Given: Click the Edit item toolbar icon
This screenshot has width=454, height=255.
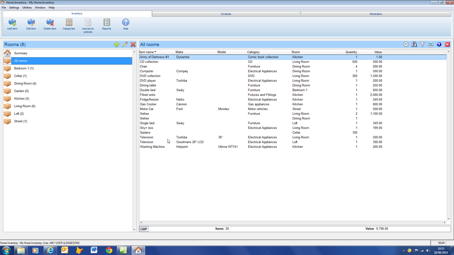Looking at the screenshot, I should click(31, 24).
